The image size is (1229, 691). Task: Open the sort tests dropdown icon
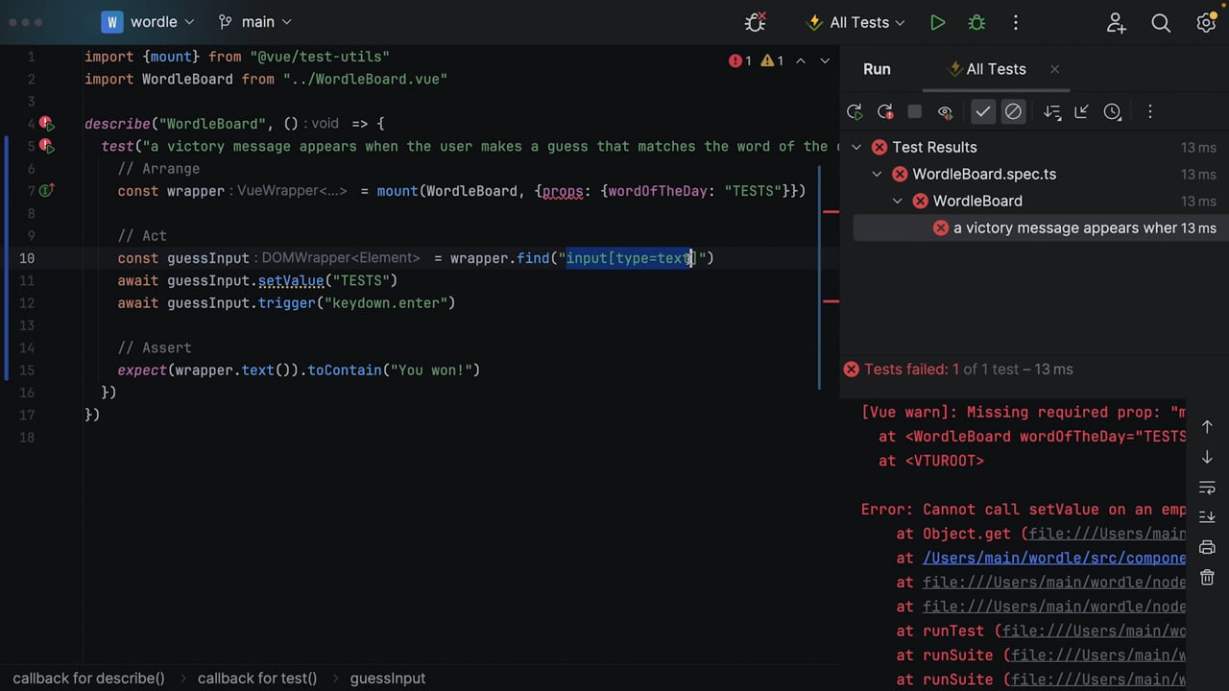click(x=1052, y=112)
